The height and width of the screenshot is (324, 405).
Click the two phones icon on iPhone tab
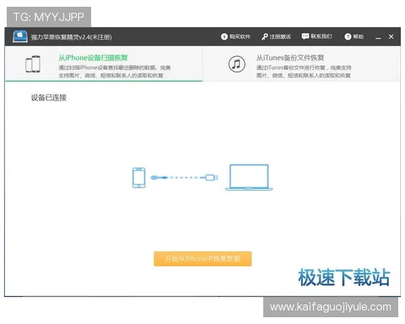[x=33, y=64]
